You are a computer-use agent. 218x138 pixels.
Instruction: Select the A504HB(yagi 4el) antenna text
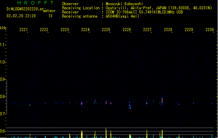(x=122, y=16)
